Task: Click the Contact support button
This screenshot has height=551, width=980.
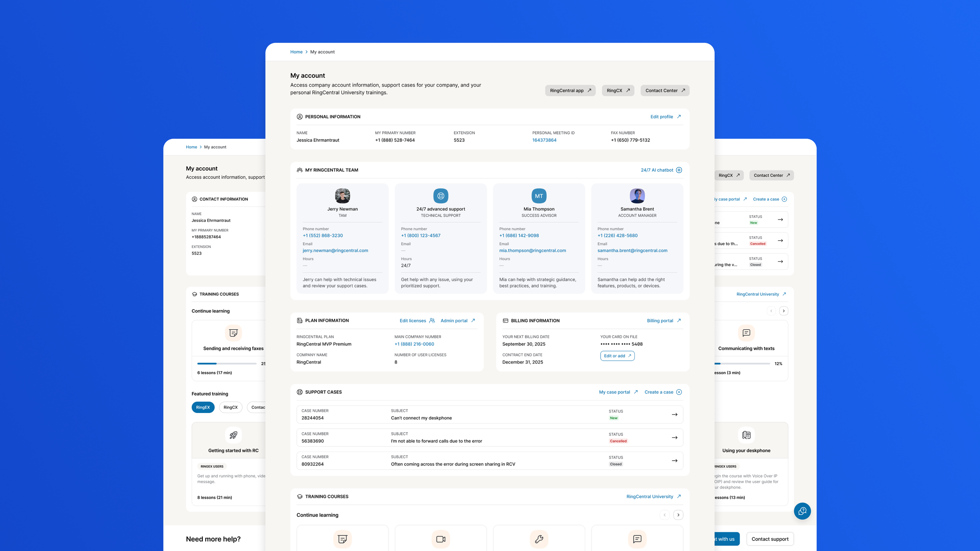Action: click(769, 539)
